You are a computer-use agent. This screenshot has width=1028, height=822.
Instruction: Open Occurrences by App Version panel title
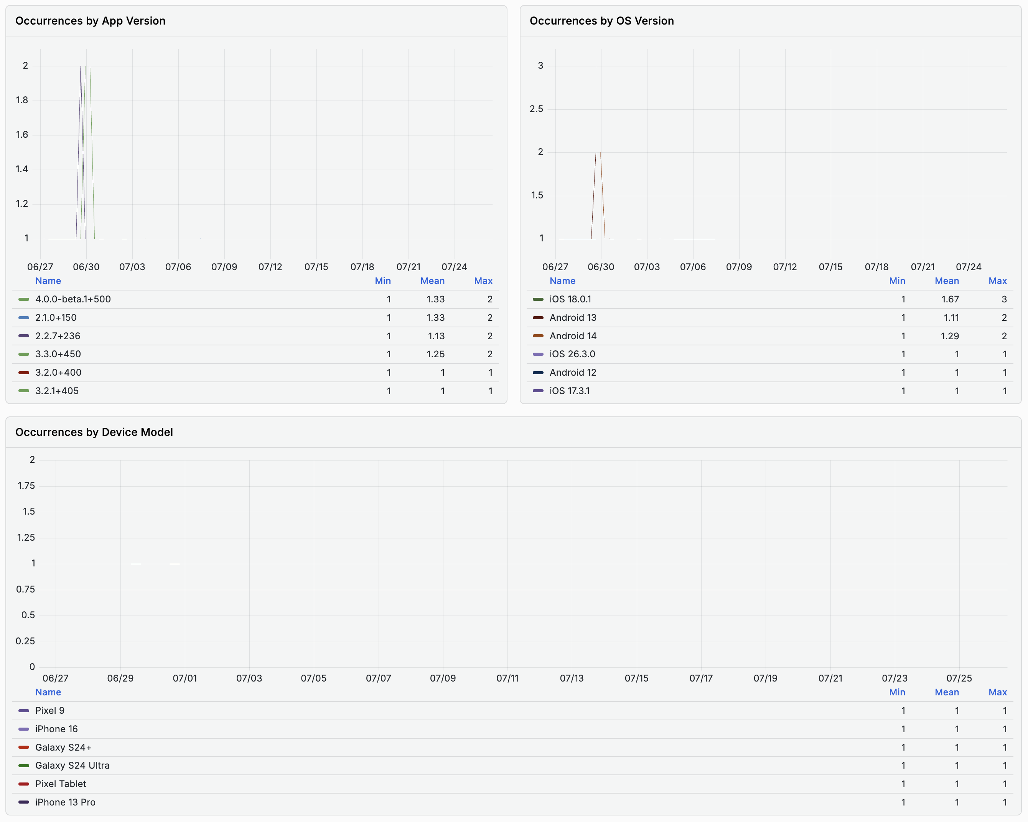click(91, 21)
